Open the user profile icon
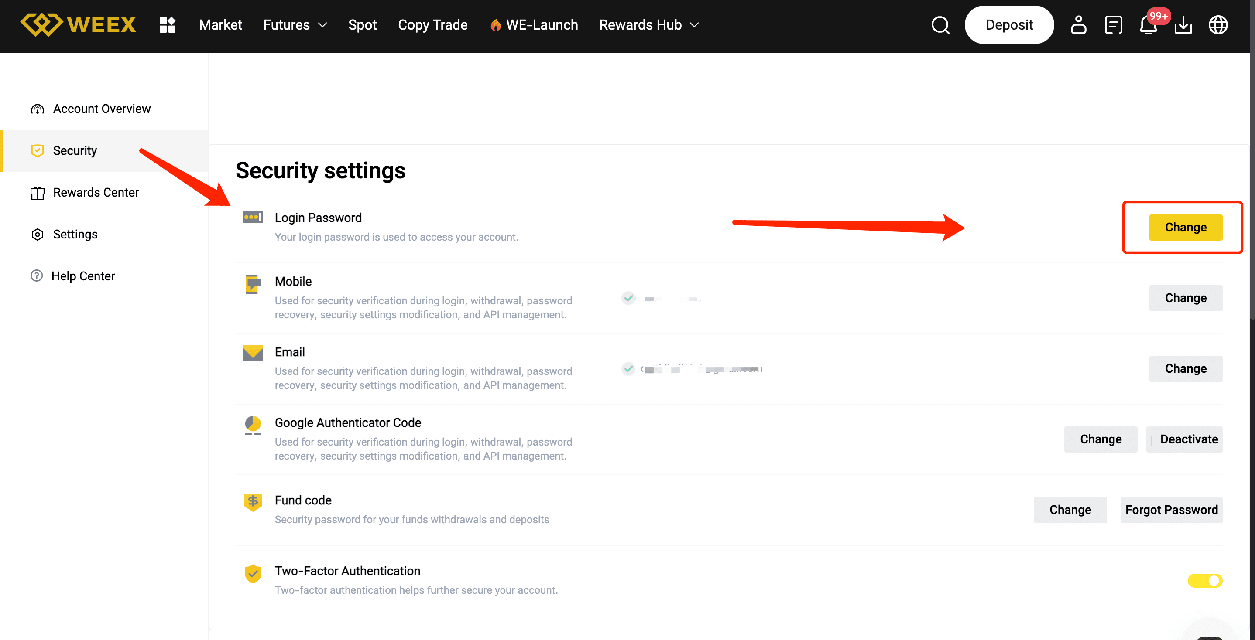1255x640 pixels. pyautogui.click(x=1078, y=25)
